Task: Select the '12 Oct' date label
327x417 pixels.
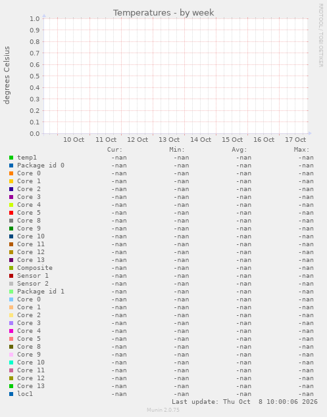Action: coord(138,140)
